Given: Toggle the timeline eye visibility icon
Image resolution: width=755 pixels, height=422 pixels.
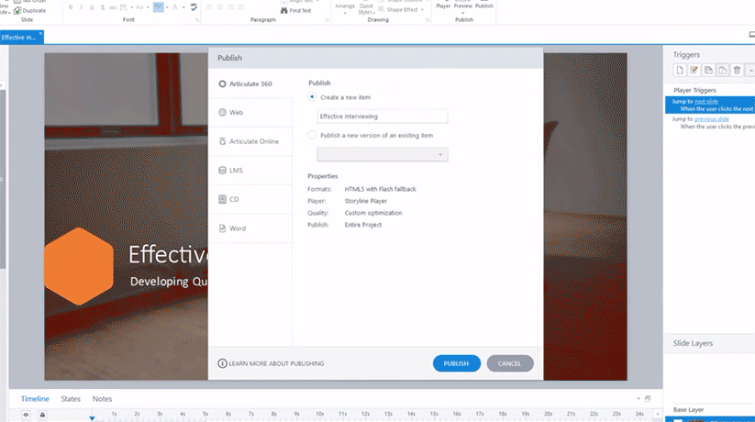Looking at the screenshot, I should pos(26,415).
